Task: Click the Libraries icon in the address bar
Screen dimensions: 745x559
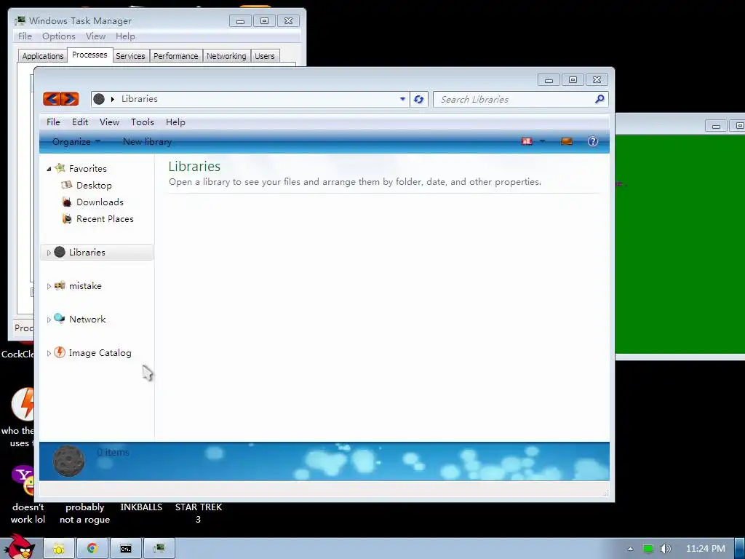Action: point(99,99)
